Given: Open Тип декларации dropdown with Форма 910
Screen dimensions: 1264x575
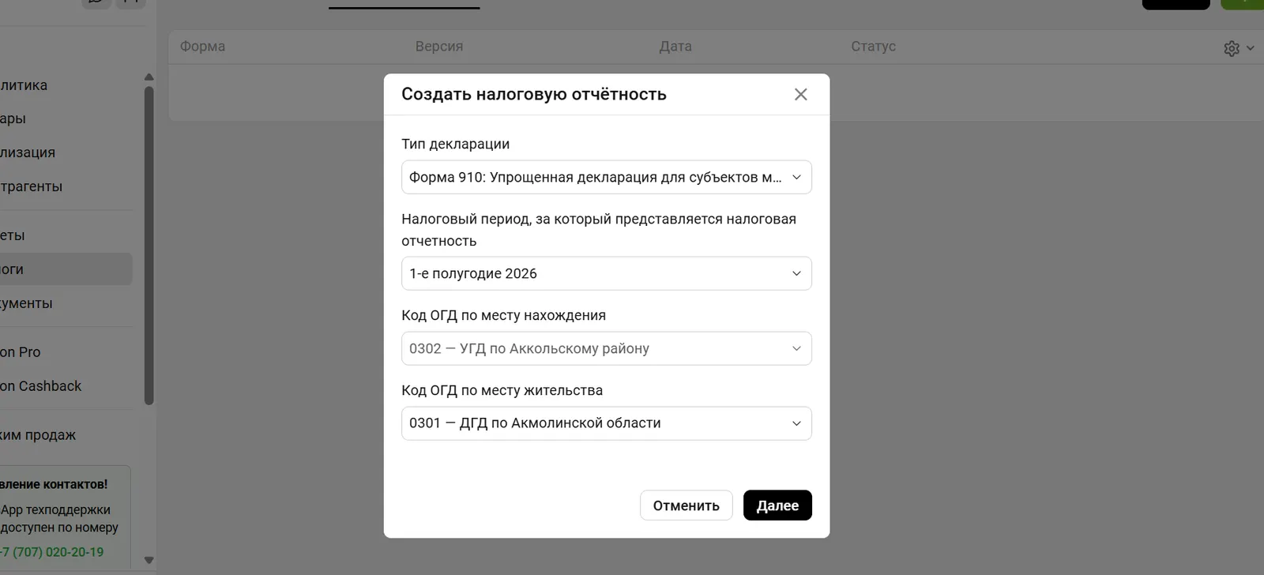Looking at the screenshot, I should click(606, 178).
